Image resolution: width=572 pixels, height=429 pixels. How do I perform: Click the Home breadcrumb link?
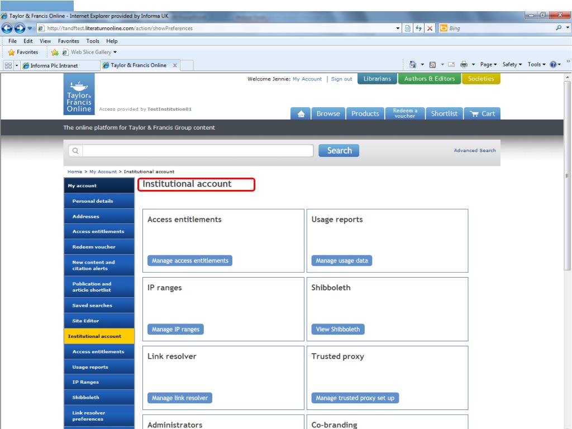coord(75,171)
